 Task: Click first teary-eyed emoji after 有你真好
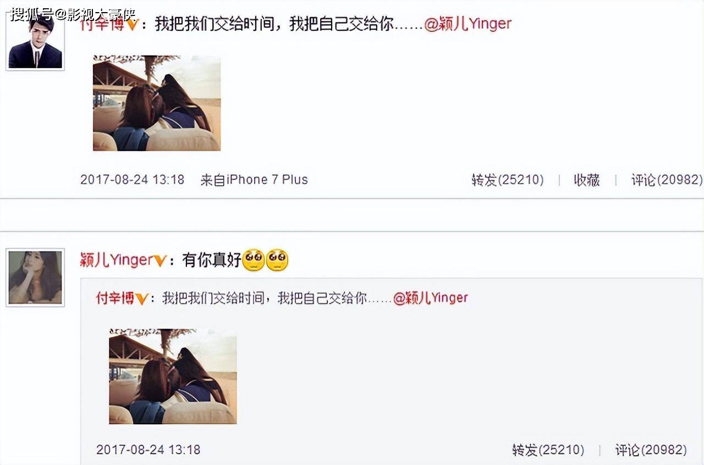254,260
